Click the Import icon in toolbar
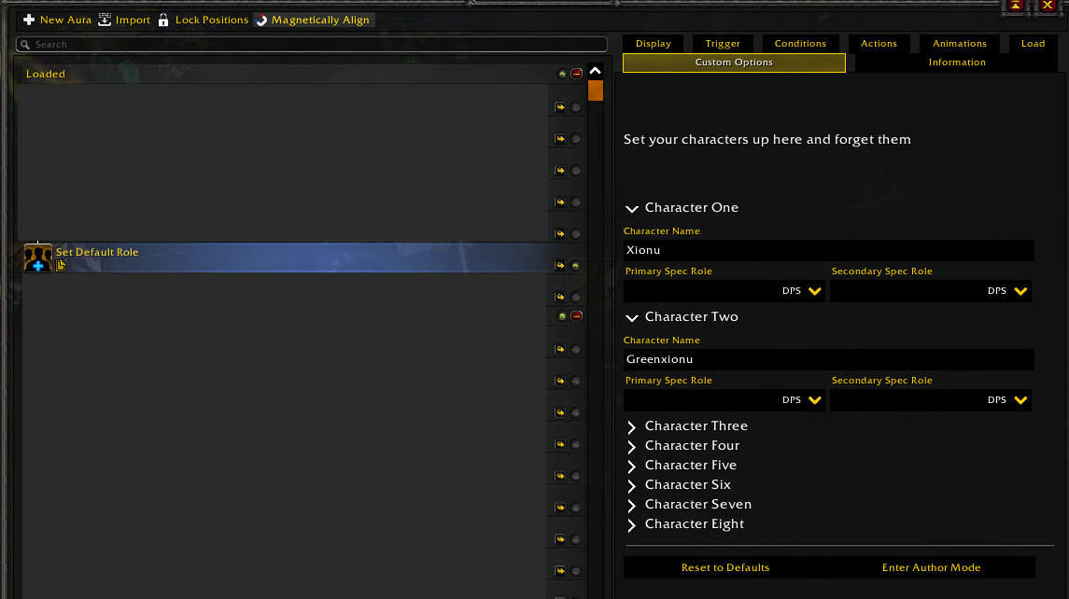The height and width of the screenshot is (599, 1069). coord(105,20)
